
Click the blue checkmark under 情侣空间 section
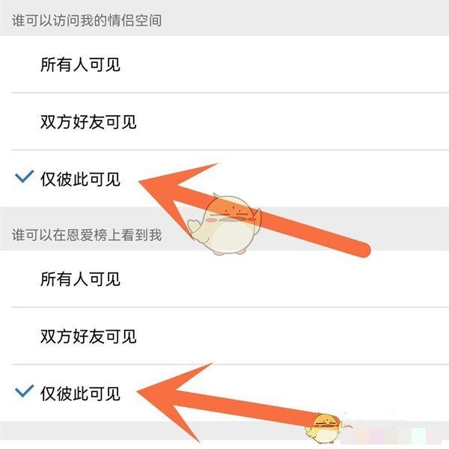point(25,177)
